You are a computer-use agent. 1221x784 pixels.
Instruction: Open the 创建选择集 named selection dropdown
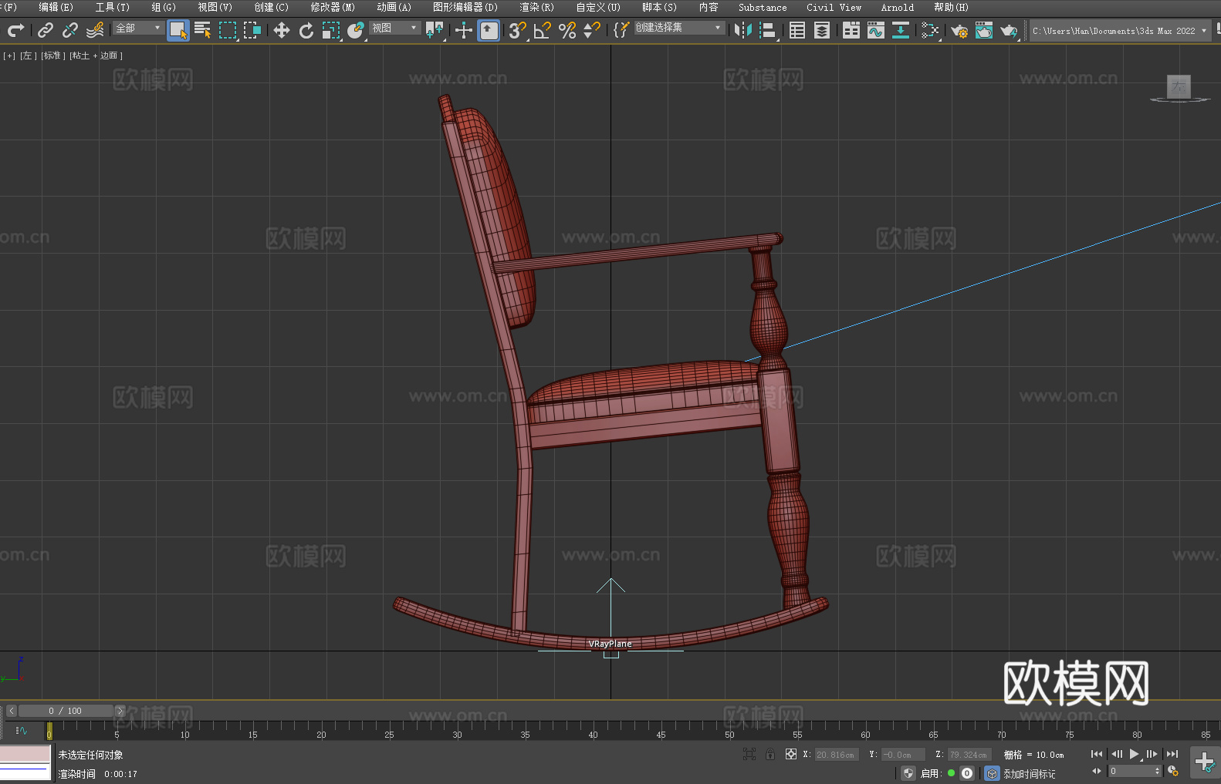[679, 28]
